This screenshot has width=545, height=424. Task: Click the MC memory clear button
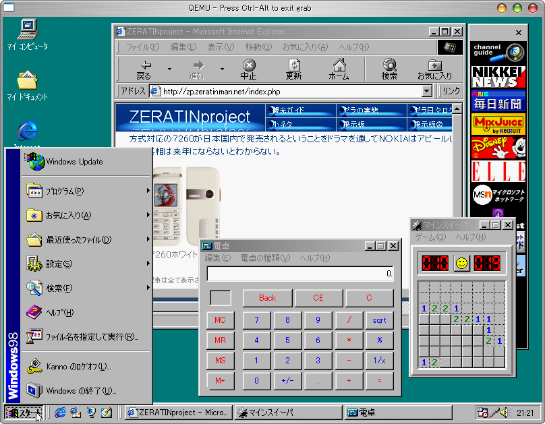pos(221,320)
